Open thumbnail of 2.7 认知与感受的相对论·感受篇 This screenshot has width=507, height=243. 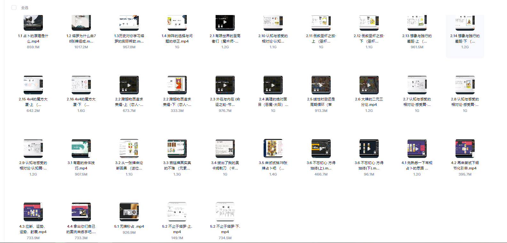pyautogui.click(x=417, y=85)
